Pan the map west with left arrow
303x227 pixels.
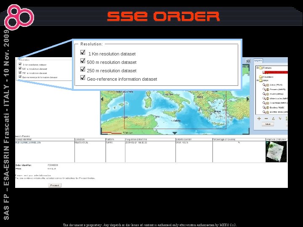[102, 99]
